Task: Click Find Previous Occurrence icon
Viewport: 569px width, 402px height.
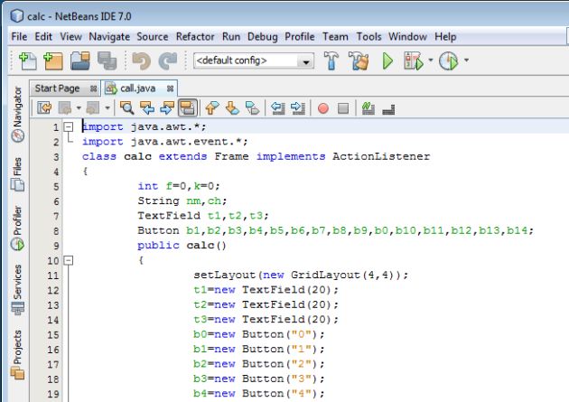Action: pyautogui.click(x=147, y=108)
